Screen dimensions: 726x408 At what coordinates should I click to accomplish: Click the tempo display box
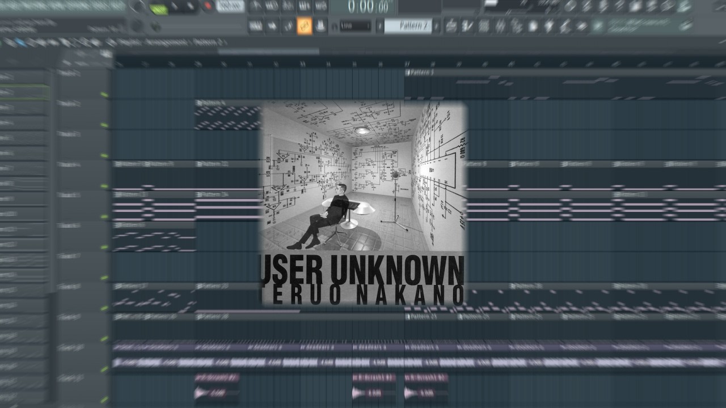click(230, 6)
